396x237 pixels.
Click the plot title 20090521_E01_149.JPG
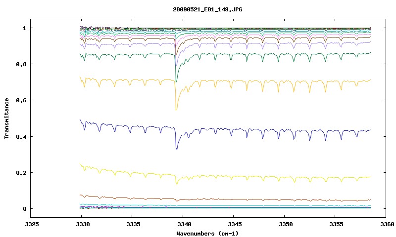click(207, 9)
